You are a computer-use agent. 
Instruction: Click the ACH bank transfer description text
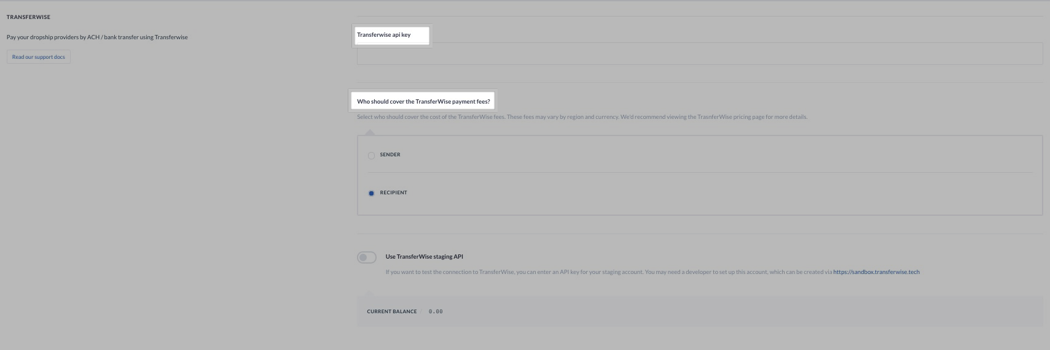97,37
